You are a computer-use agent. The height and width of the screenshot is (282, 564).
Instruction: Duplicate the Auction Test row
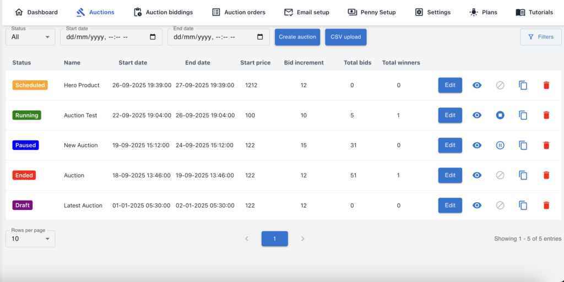pyautogui.click(x=523, y=115)
